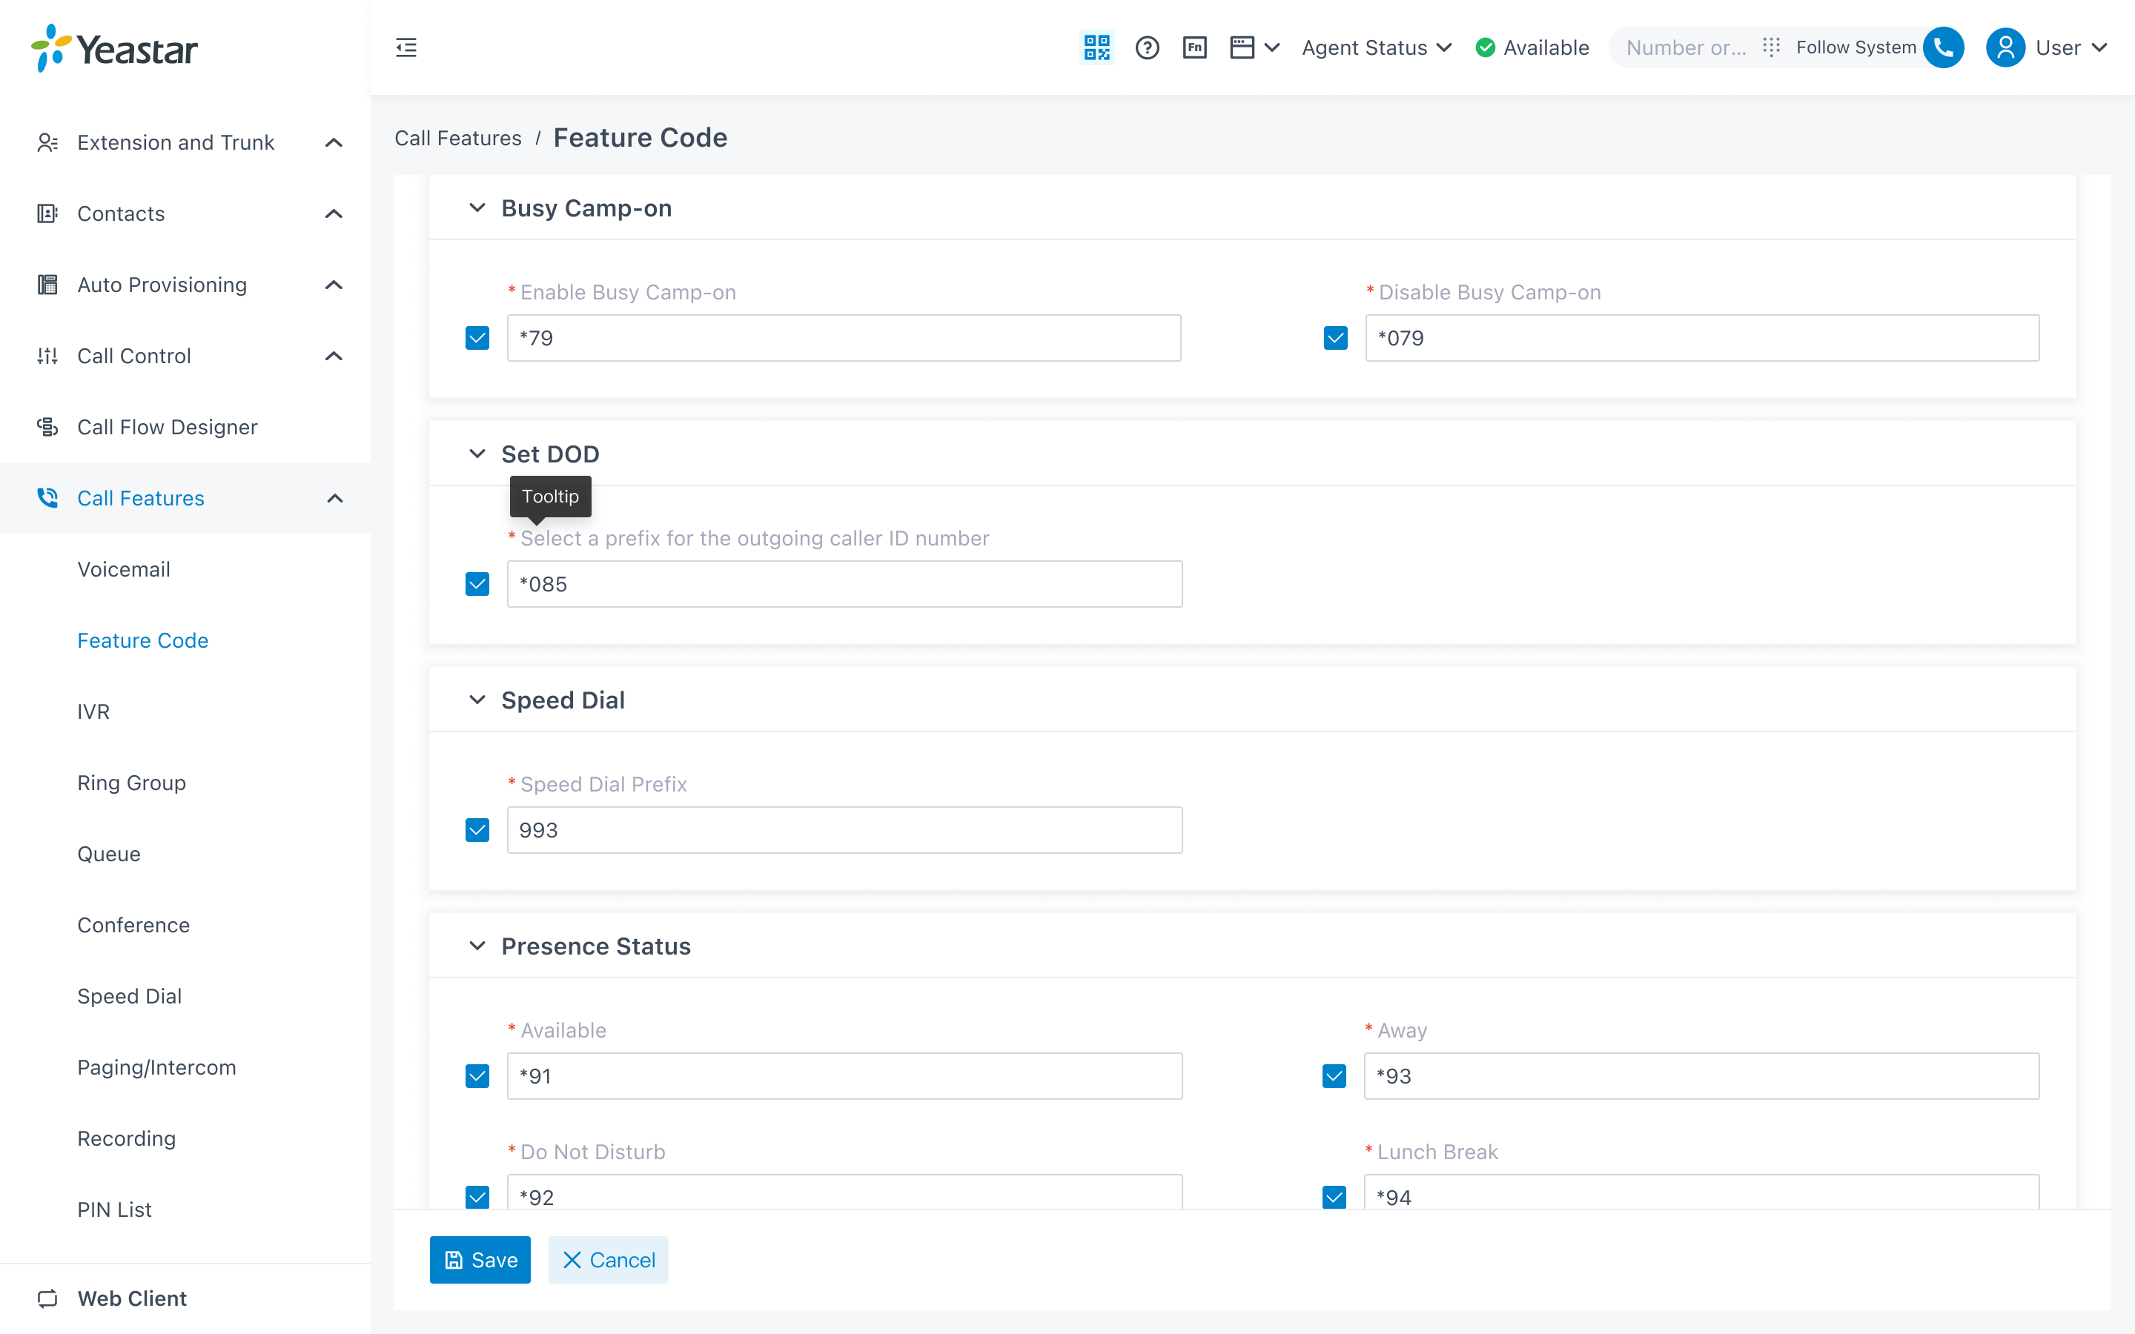Open the dial pad dots icon
The width and height of the screenshot is (2135, 1334).
click(1770, 47)
